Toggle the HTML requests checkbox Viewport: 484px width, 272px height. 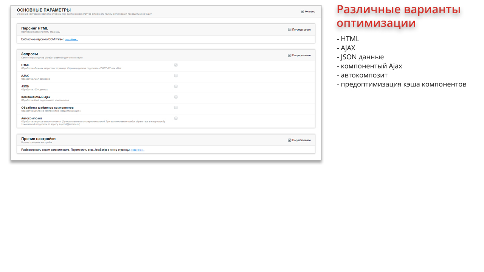click(176, 65)
